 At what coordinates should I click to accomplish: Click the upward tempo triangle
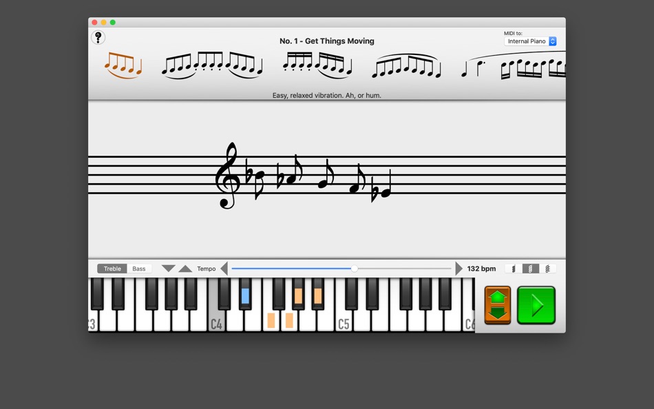[186, 269]
